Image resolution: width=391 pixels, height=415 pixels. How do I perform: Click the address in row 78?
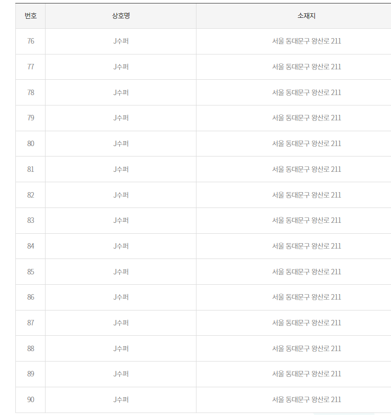tap(306, 93)
